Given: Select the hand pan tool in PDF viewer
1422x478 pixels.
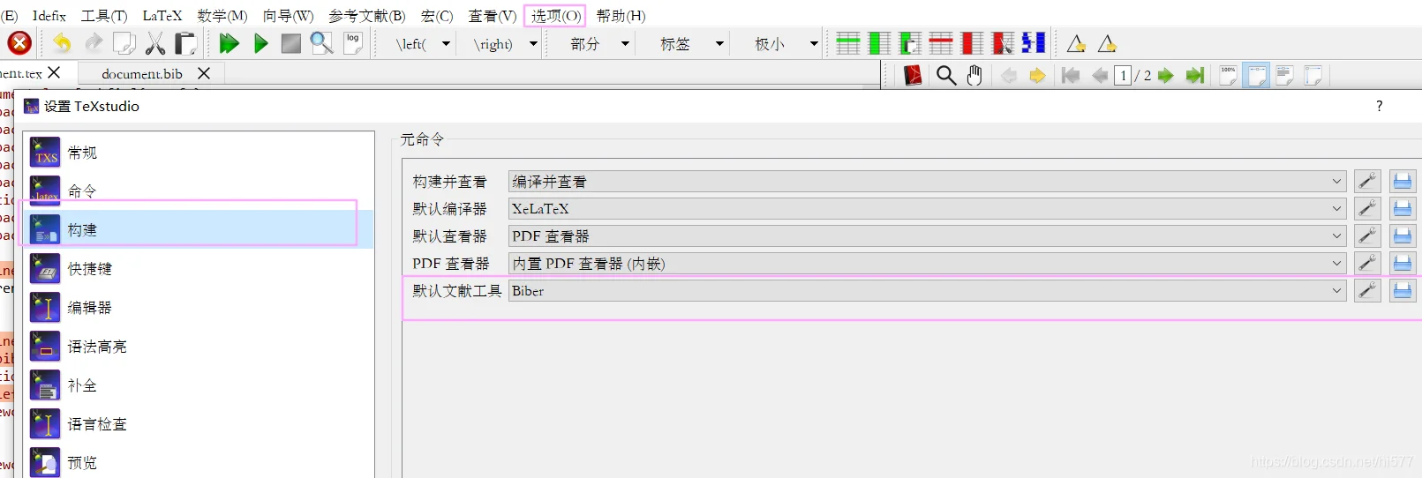Looking at the screenshot, I should (974, 76).
